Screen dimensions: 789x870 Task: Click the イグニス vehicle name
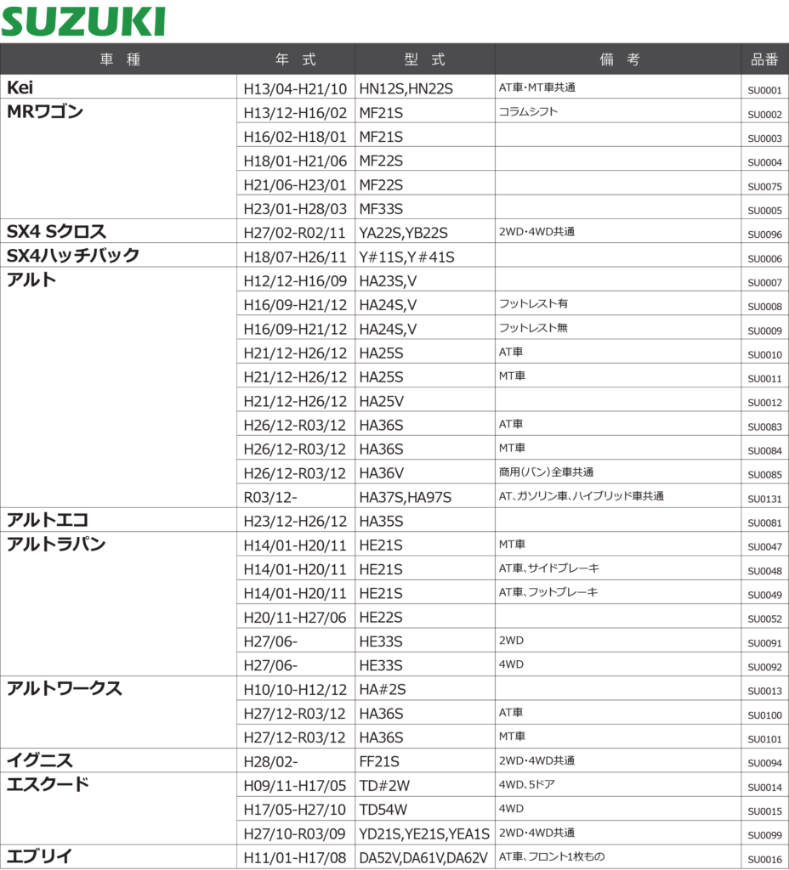pyautogui.click(x=39, y=760)
